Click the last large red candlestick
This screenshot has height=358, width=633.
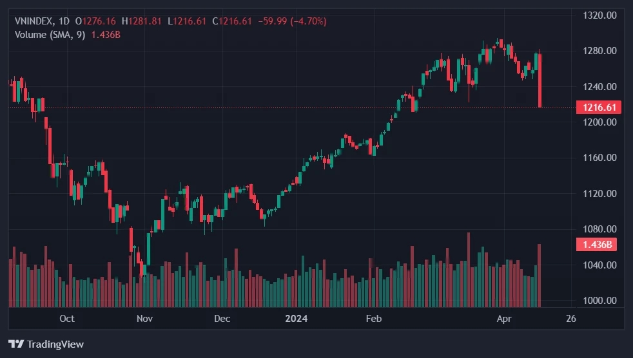(540, 80)
